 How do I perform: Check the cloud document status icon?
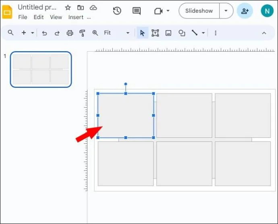[93, 8]
